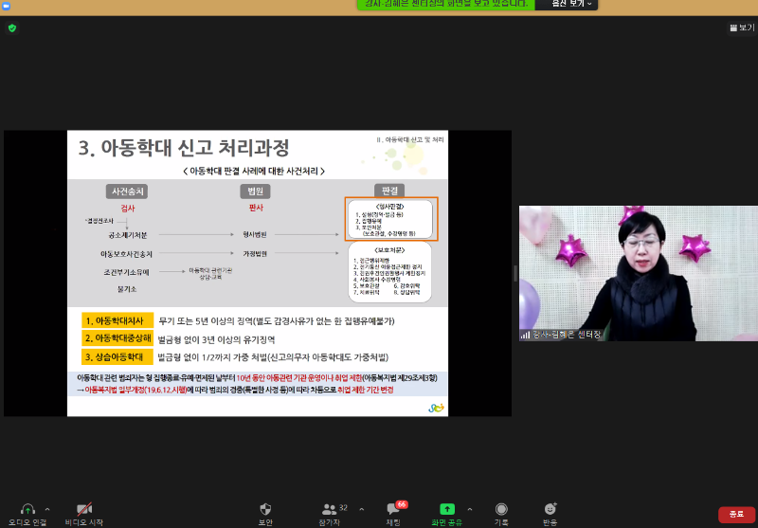Viewport: 758px width, 528px height.
Task: Click the green encryption shield icon
Action: point(12,28)
